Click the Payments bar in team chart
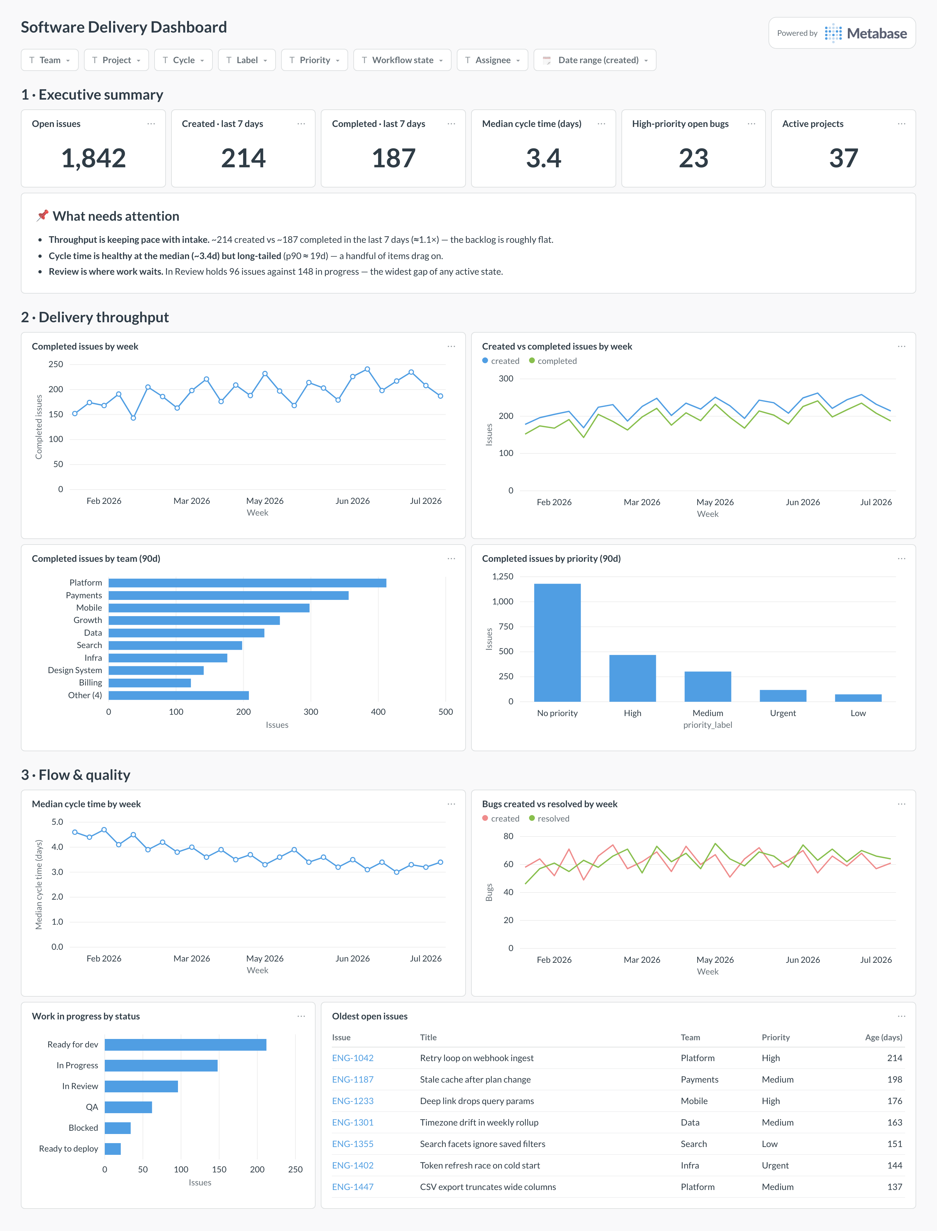The image size is (937, 1231). 229,595
